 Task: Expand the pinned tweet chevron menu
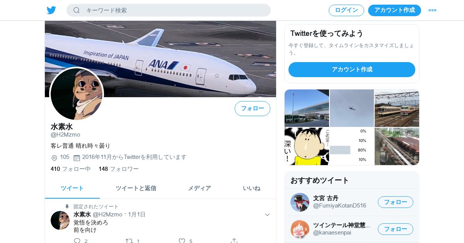click(267, 214)
